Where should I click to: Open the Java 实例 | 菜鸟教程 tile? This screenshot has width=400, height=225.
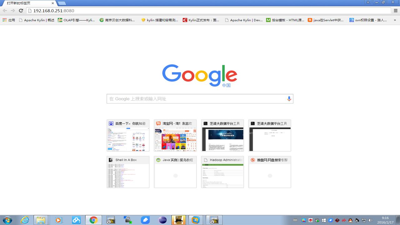175,172
